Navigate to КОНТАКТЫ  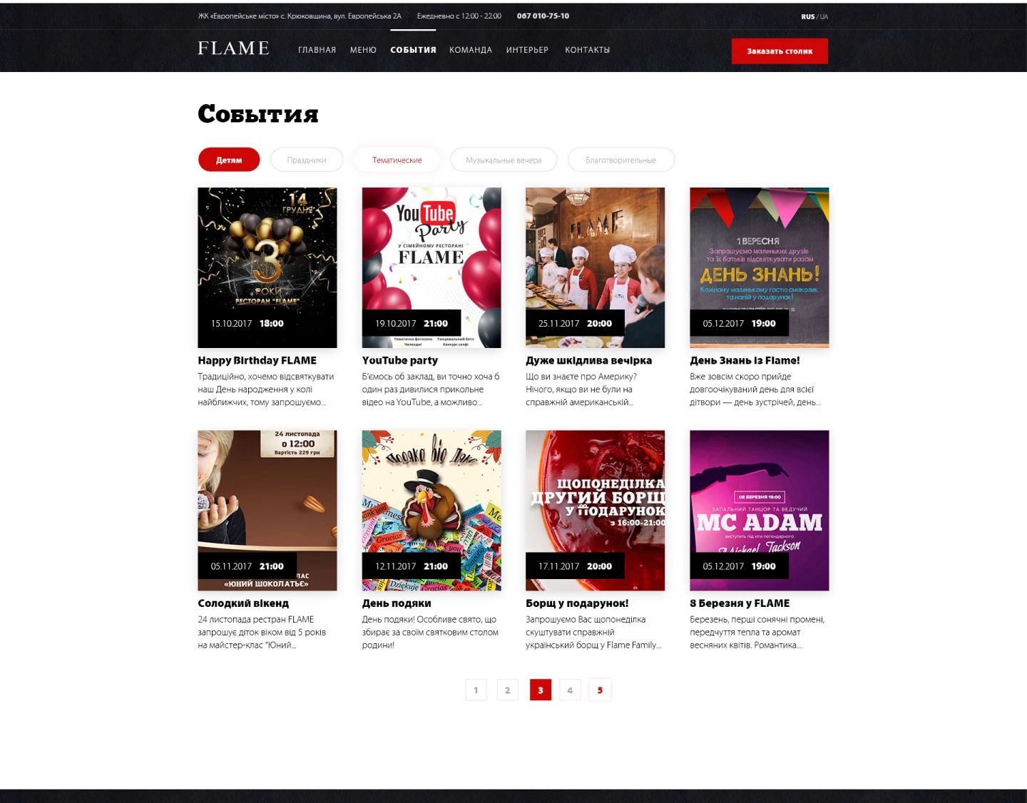tap(587, 50)
